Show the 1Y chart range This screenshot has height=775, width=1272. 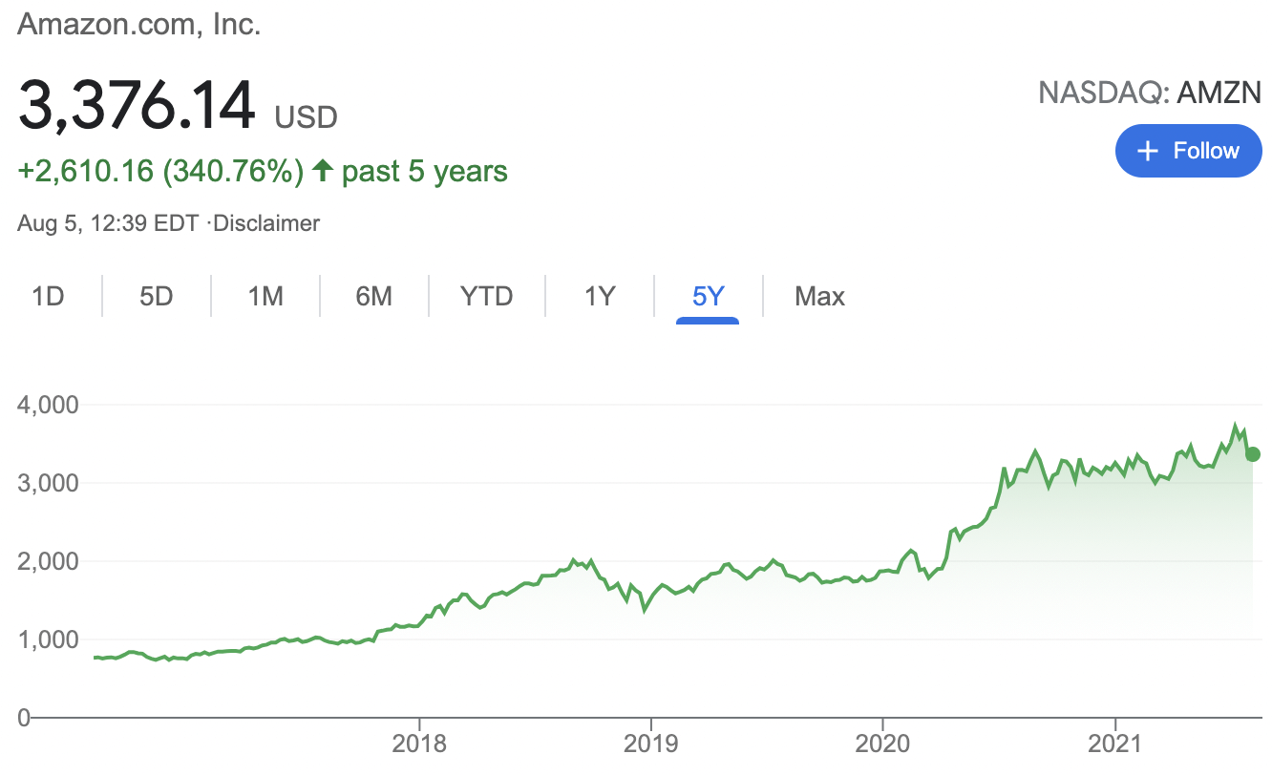(600, 296)
